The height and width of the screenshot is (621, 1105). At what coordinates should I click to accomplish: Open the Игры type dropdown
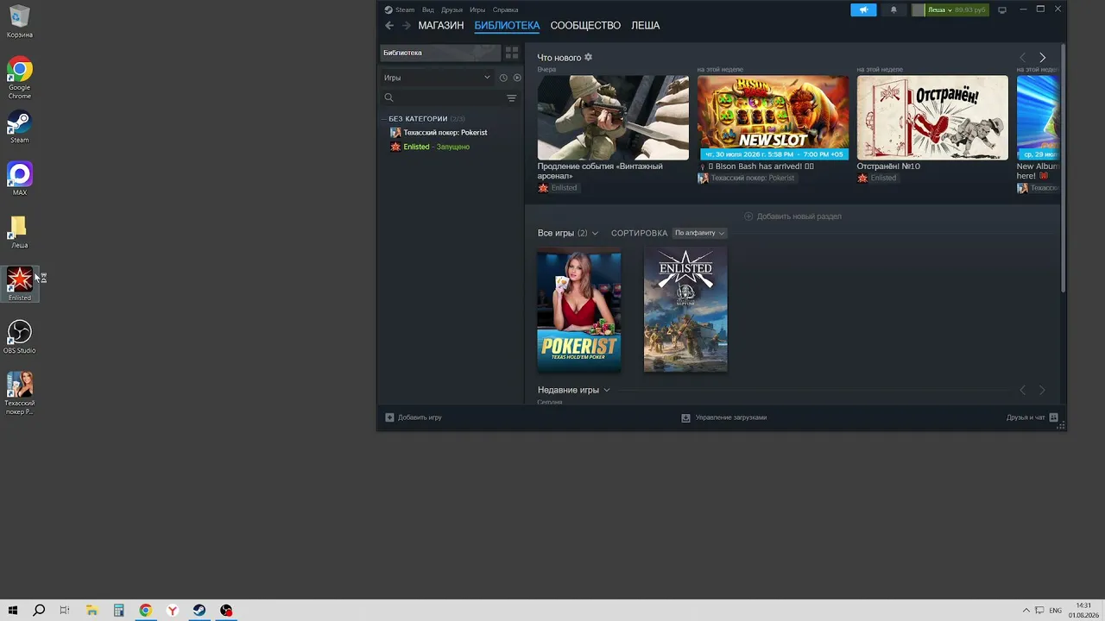click(x=437, y=78)
